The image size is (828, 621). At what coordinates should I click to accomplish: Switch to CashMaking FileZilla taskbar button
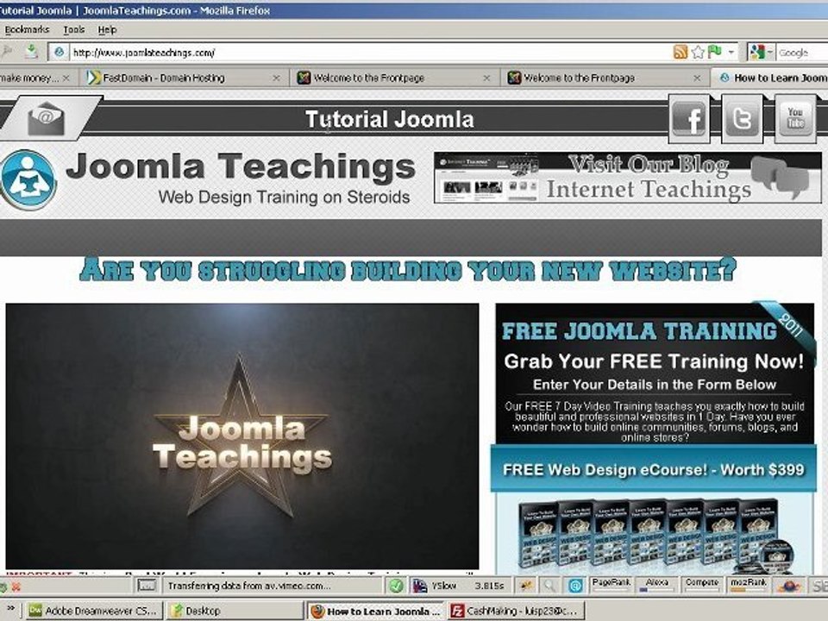click(517, 611)
